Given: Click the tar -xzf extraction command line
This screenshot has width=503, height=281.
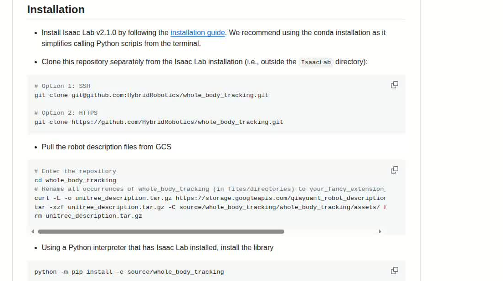Looking at the screenshot, I should (x=207, y=207).
